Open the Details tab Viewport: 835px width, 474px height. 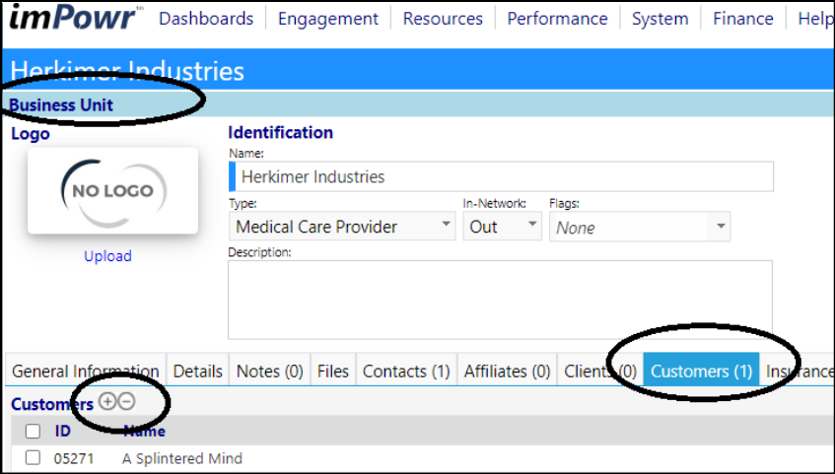tap(197, 371)
